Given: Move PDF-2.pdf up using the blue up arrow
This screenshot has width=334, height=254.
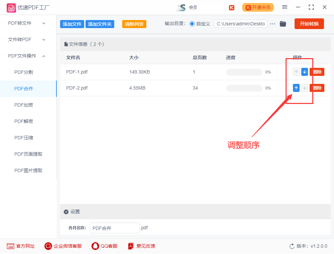Looking at the screenshot, I should click(x=296, y=88).
